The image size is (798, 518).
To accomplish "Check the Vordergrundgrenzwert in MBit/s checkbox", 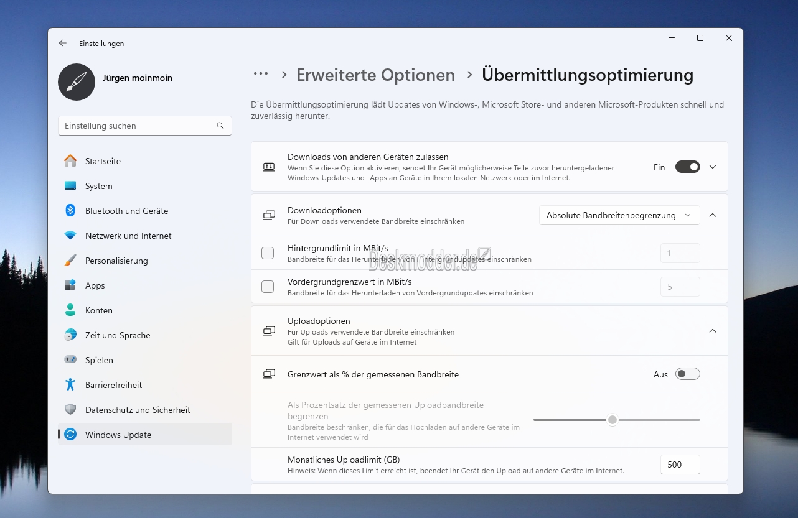I will 268,287.
